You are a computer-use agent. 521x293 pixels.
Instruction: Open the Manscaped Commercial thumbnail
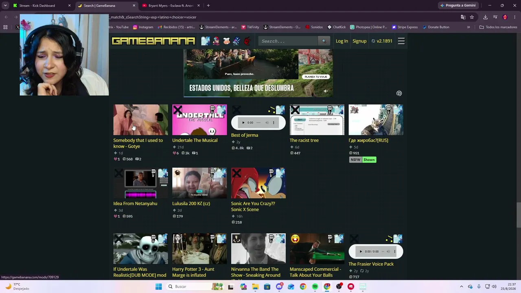click(x=317, y=249)
